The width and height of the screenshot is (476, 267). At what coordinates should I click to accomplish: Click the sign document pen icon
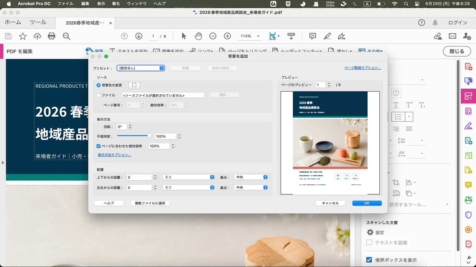(342, 36)
